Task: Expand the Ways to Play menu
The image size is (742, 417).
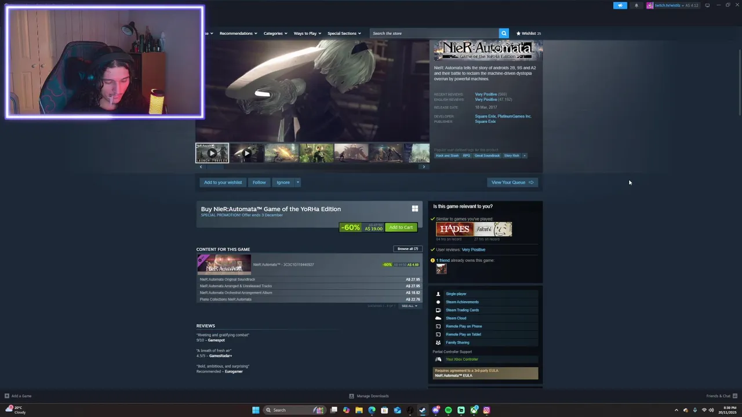Action: pyautogui.click(x=307, y=33)
